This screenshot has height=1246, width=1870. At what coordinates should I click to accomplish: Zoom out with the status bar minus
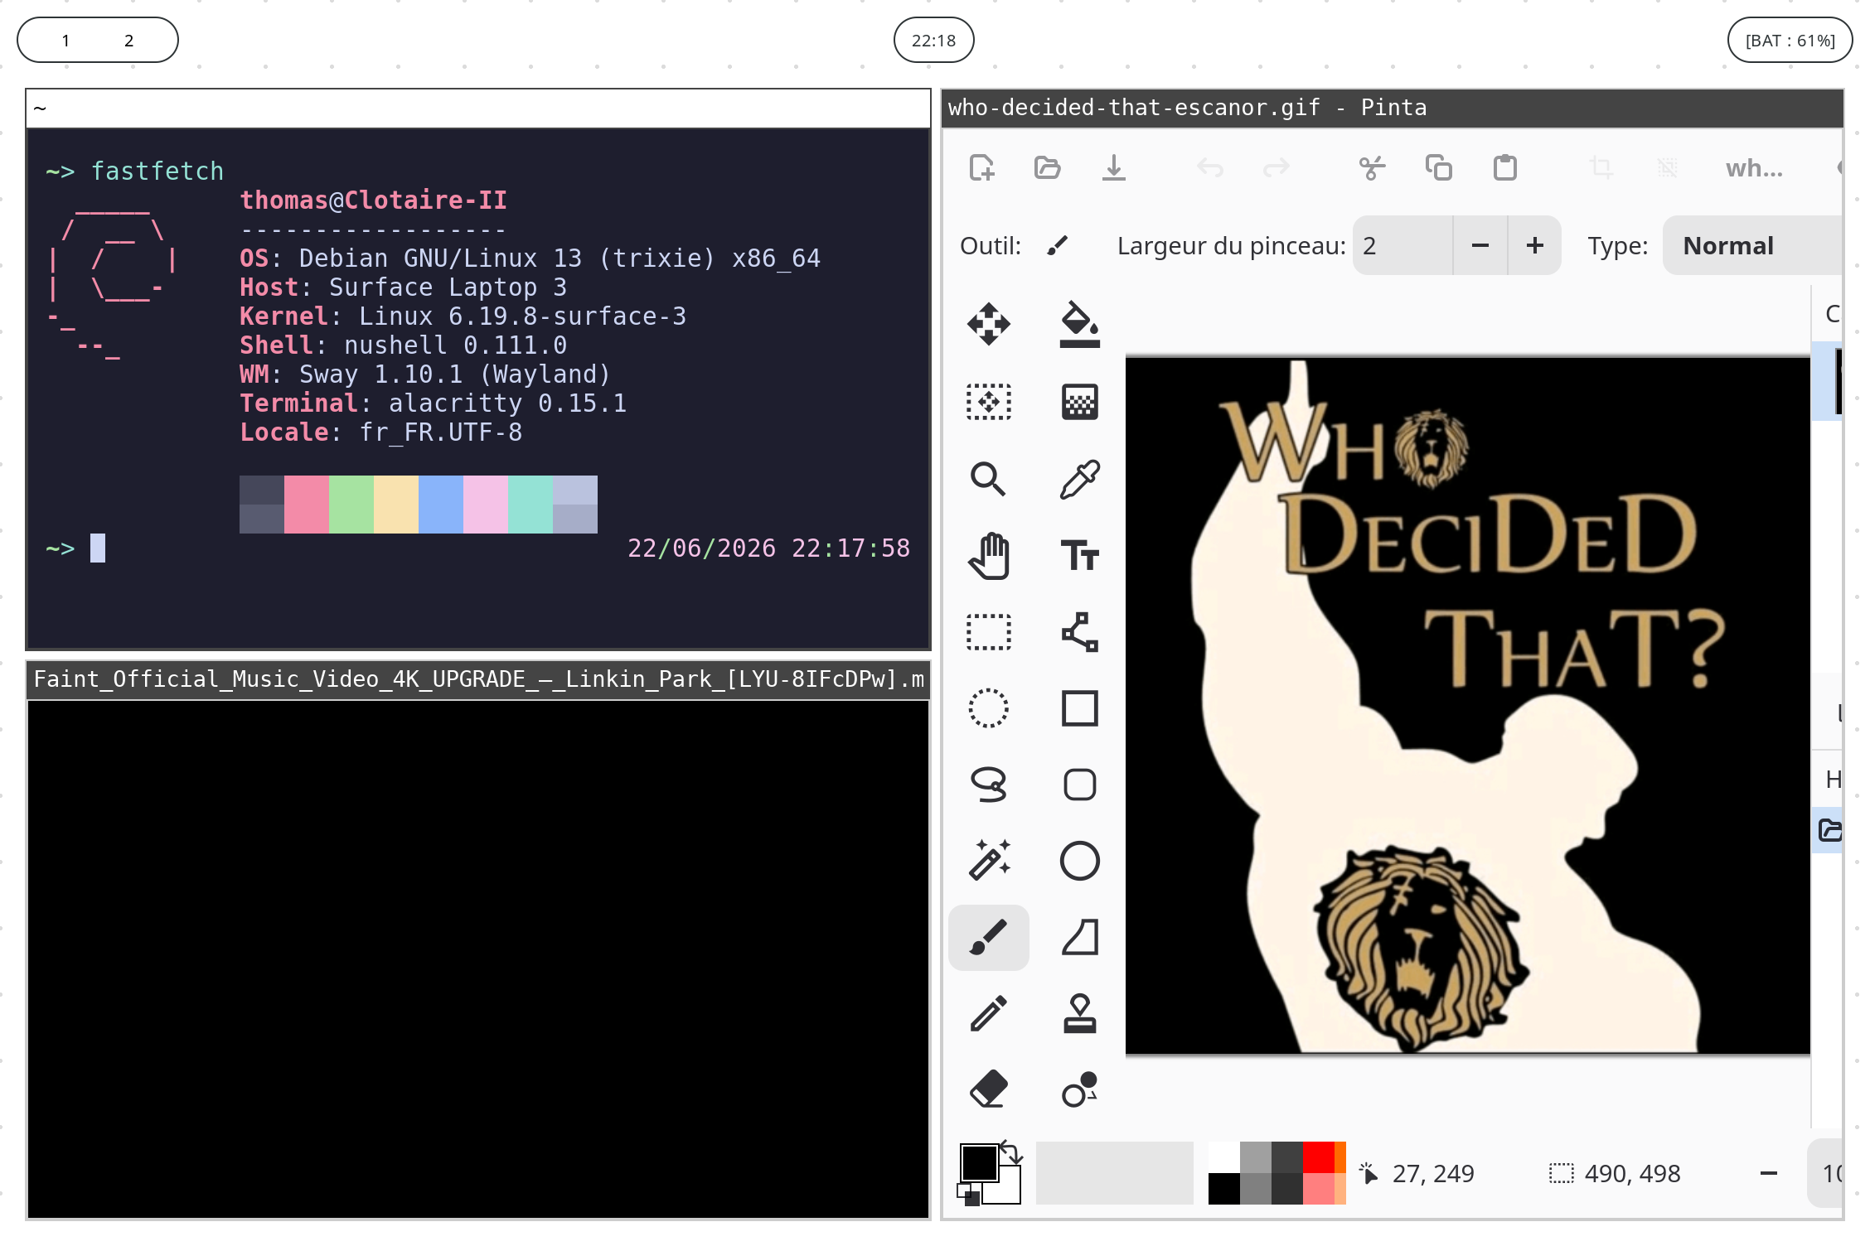(1769, 1174)
